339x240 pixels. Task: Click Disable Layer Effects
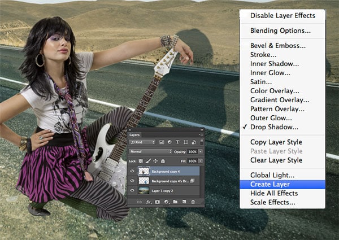[x=282, y=15]
